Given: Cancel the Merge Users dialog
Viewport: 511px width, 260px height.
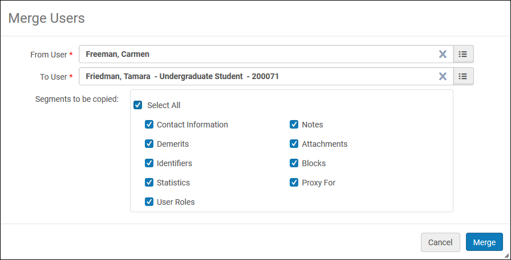Looking at the screenshot, I should pos(440,242).
